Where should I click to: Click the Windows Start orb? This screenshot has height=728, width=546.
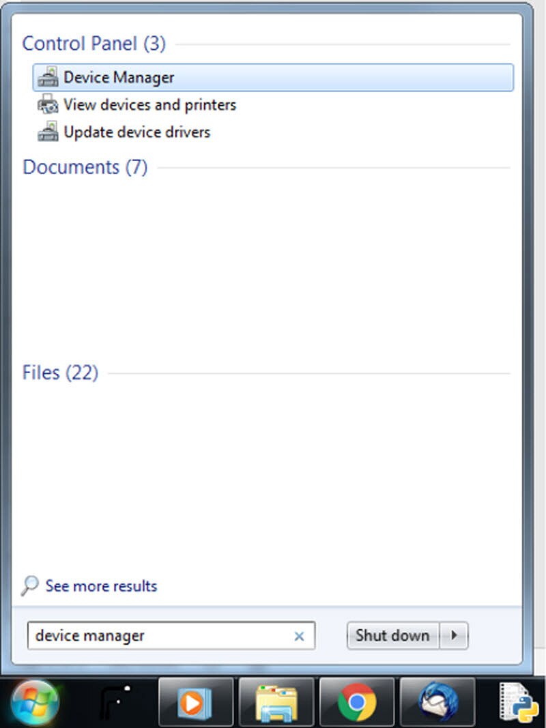(35, 702)
